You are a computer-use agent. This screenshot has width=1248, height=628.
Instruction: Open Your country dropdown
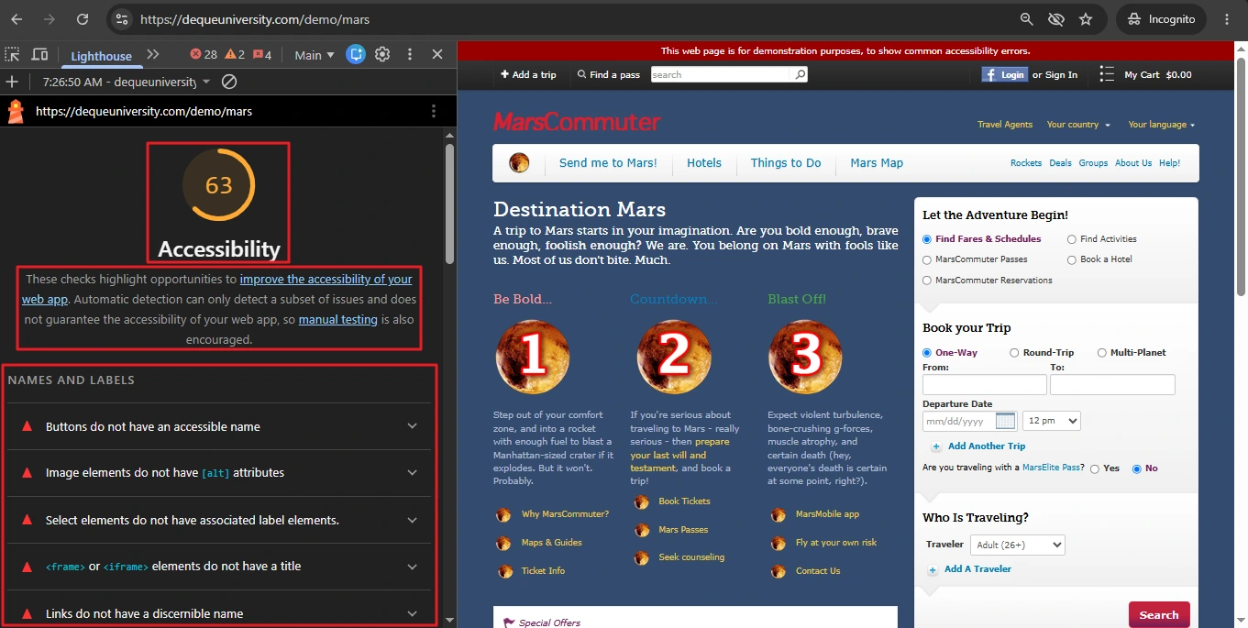1078,125
